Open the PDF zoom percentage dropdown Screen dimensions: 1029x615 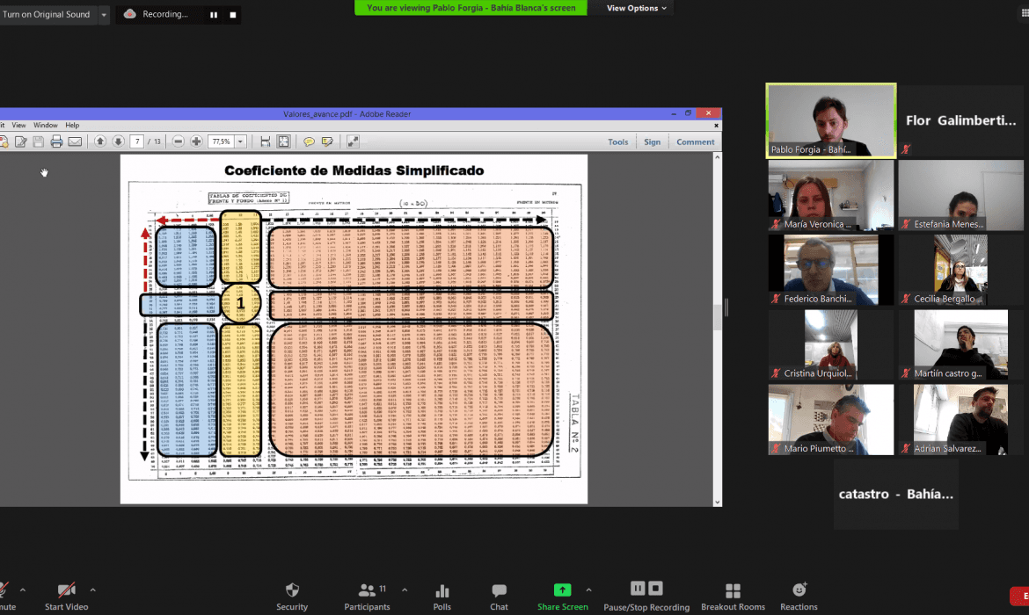(x=241, y=141)
